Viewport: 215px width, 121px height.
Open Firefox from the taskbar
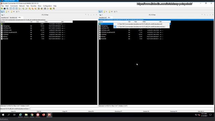(x=44, y=115)
